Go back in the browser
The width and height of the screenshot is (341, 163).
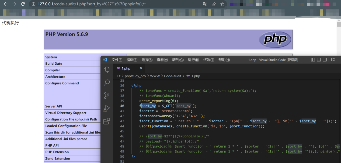(x=6, y=4)
